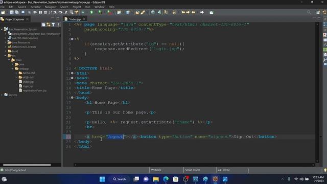Viewport: 327px width, 184px height.
Task: Minimize the editor area
Action: 314,18
